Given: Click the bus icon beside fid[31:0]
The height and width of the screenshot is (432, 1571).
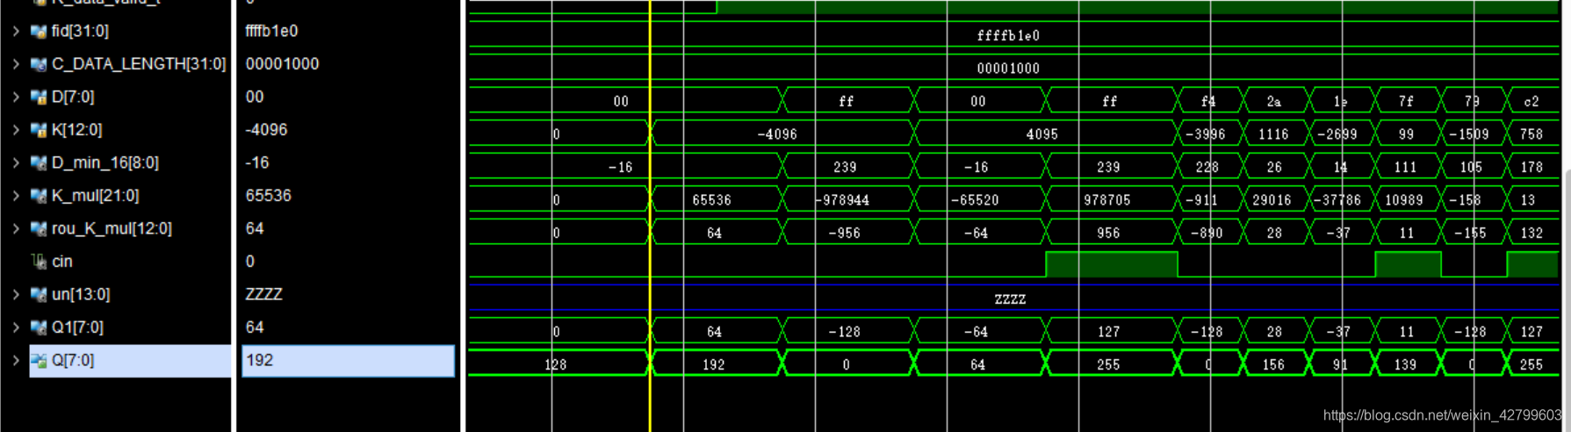Looking at the screenshot, I should click(39, 32).
